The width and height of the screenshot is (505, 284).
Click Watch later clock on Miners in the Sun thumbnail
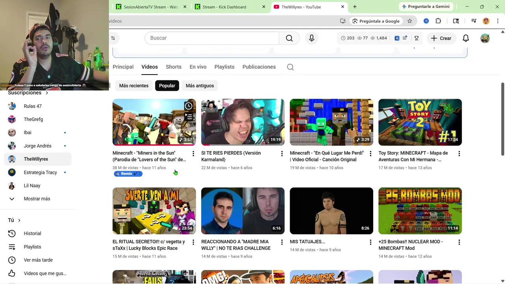(x=189, y=106)
